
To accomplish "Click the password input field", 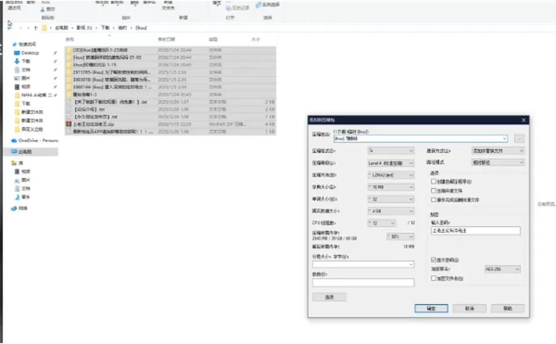I will pos(475,230).
